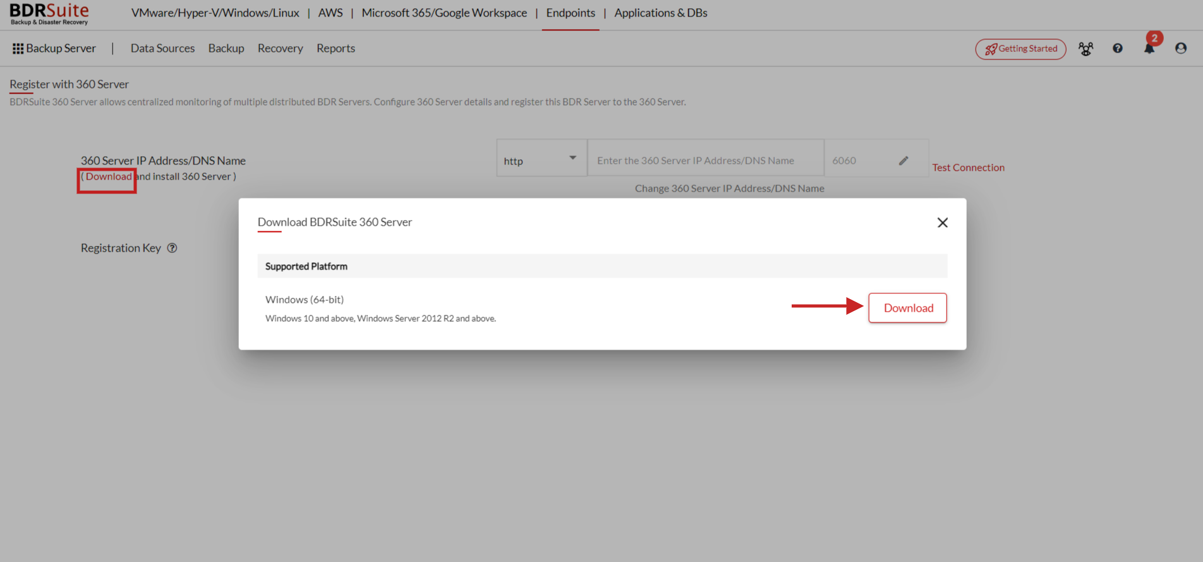
Task: Click the 360 Server IP Address/DNS Name label
Action: [x=163, y=161]
